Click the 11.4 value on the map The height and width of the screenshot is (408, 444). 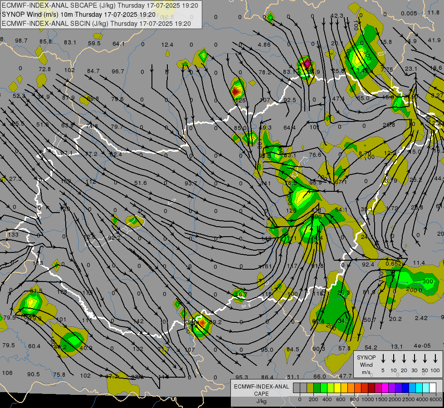coord(419,263)
